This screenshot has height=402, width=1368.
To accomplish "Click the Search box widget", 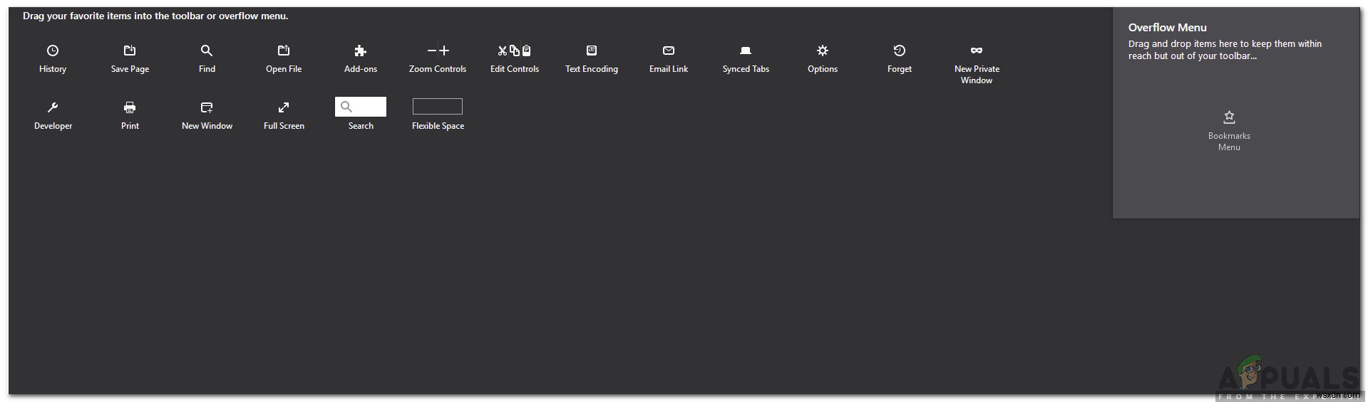I will click(x=361, y=107).
